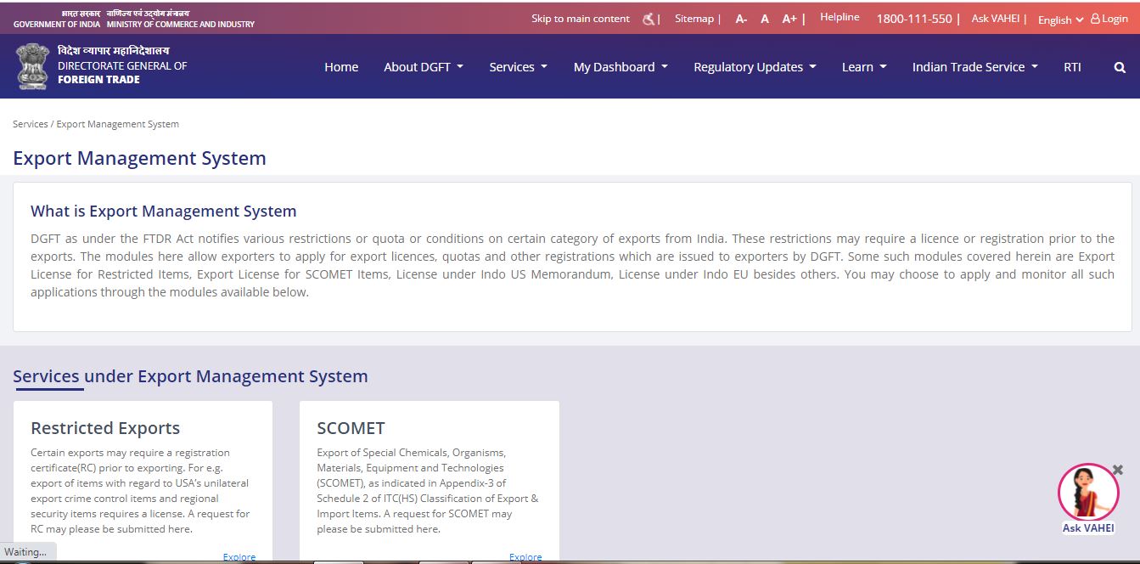Expand the Indian Trade Service menu
The image size is (1140, 564).
tap(974, 66)
